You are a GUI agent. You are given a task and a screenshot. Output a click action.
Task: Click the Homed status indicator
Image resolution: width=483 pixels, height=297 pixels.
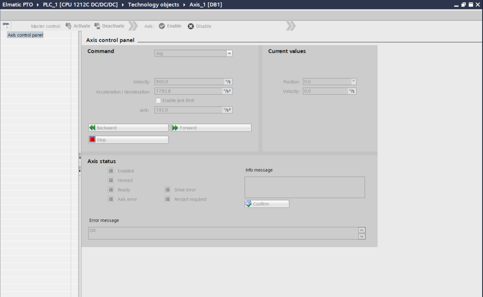tap(111, 180)
